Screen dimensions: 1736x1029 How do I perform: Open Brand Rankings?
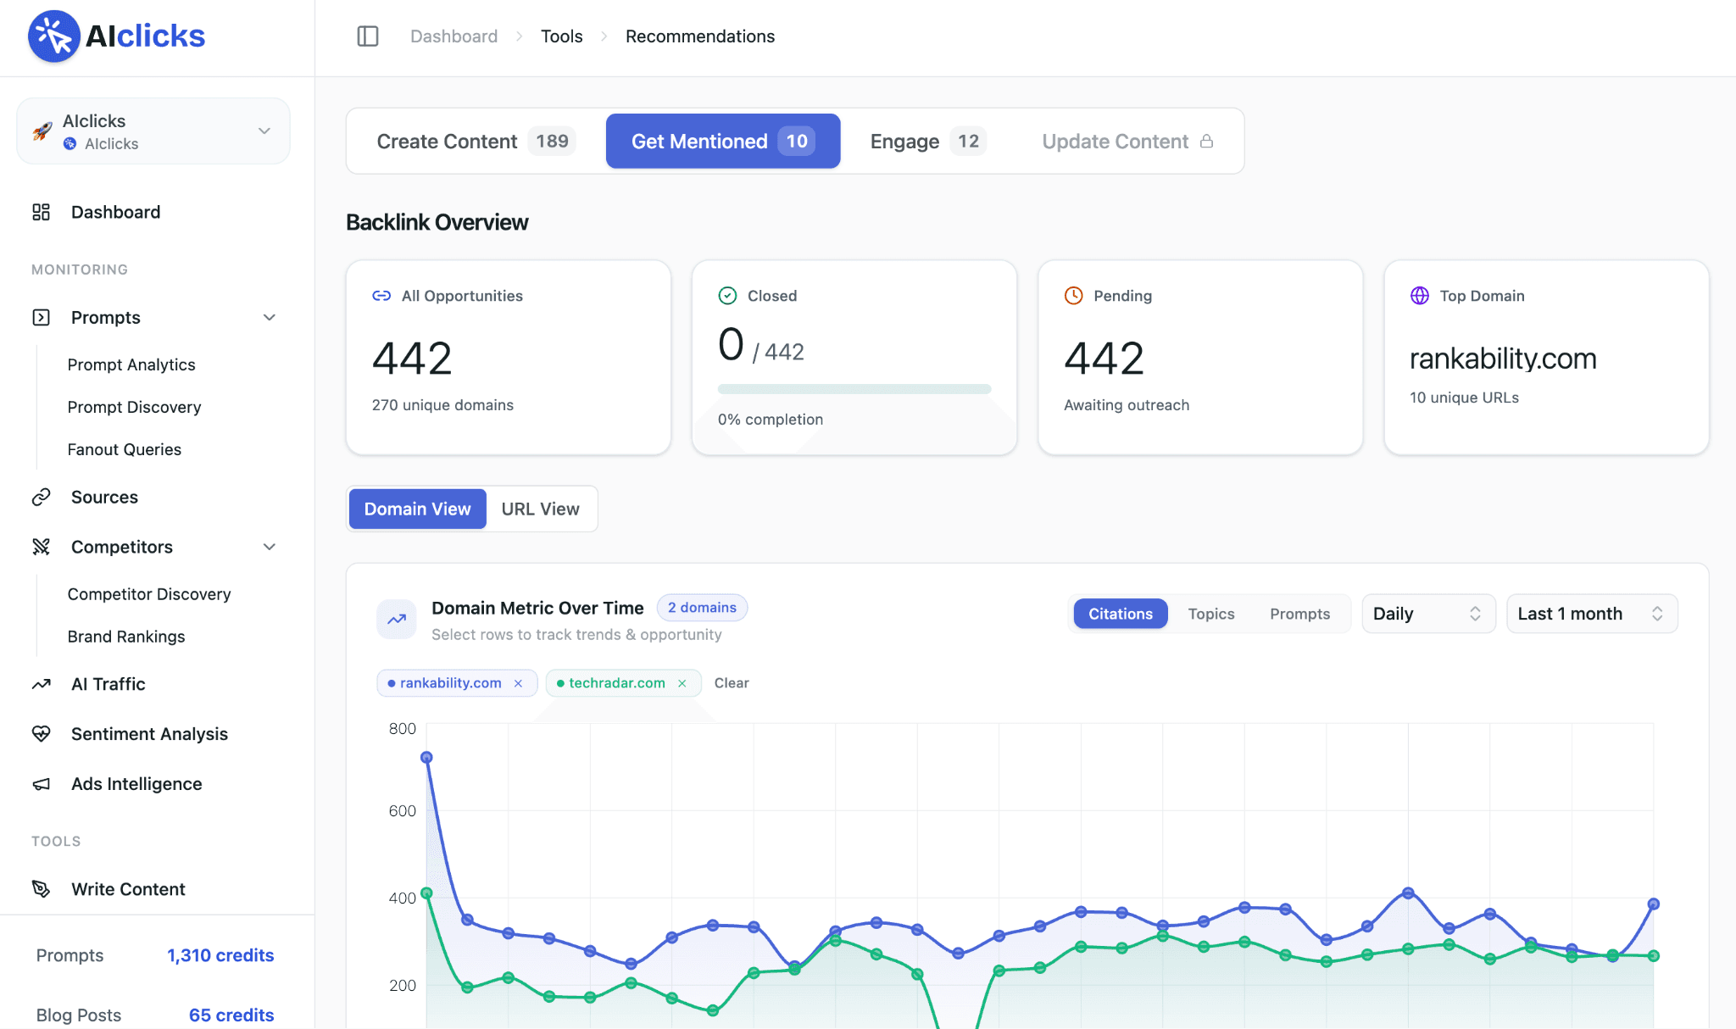tap(126, 637)
